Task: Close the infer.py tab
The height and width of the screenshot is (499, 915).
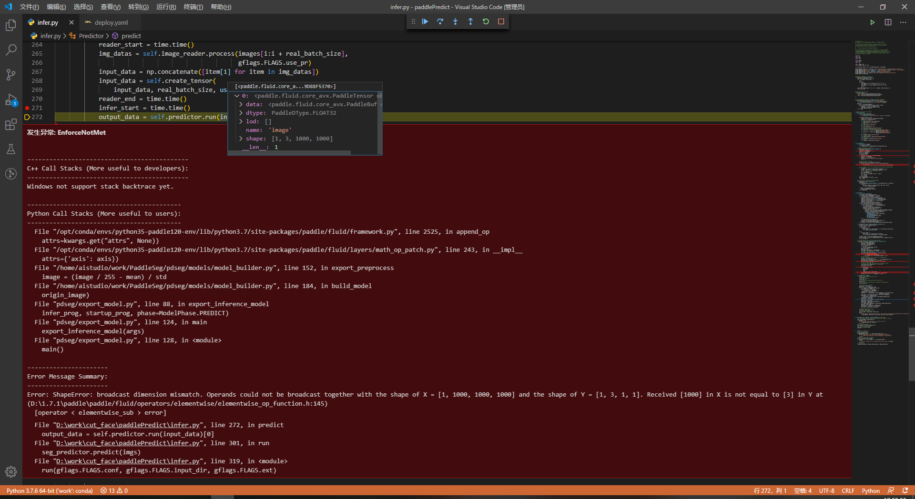Action: (x=71, y=22)
